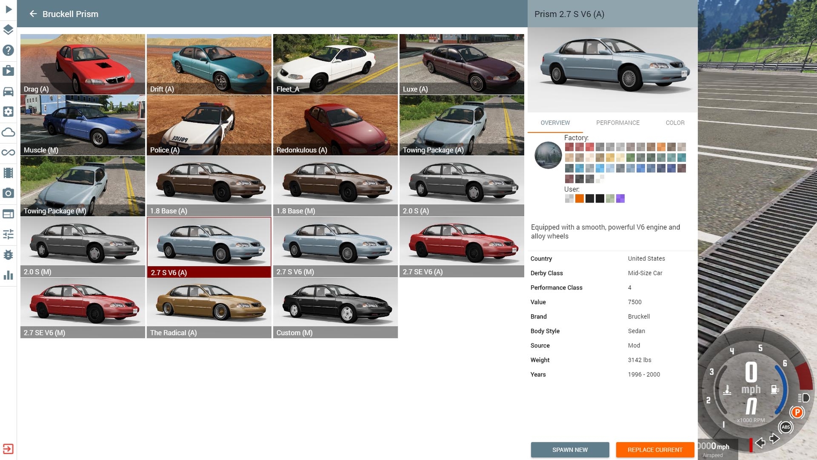Screen dimensions: 817x460
Task: Click the car vehicles icon in sidebar
Action: (x=8, y=91)
